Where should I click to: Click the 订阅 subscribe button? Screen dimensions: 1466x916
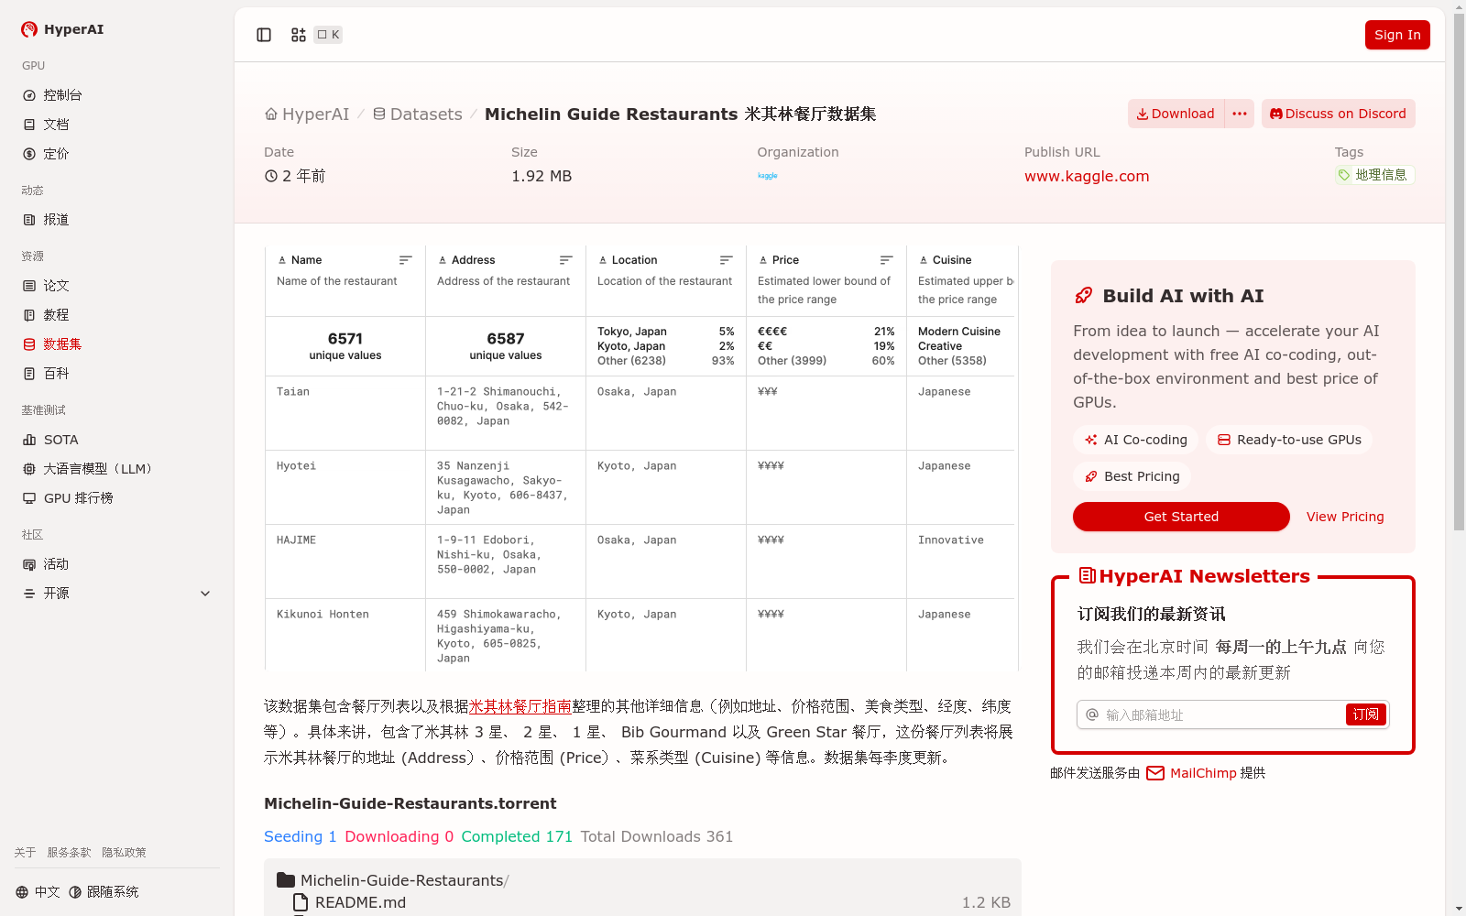[x=1366, y=714]
